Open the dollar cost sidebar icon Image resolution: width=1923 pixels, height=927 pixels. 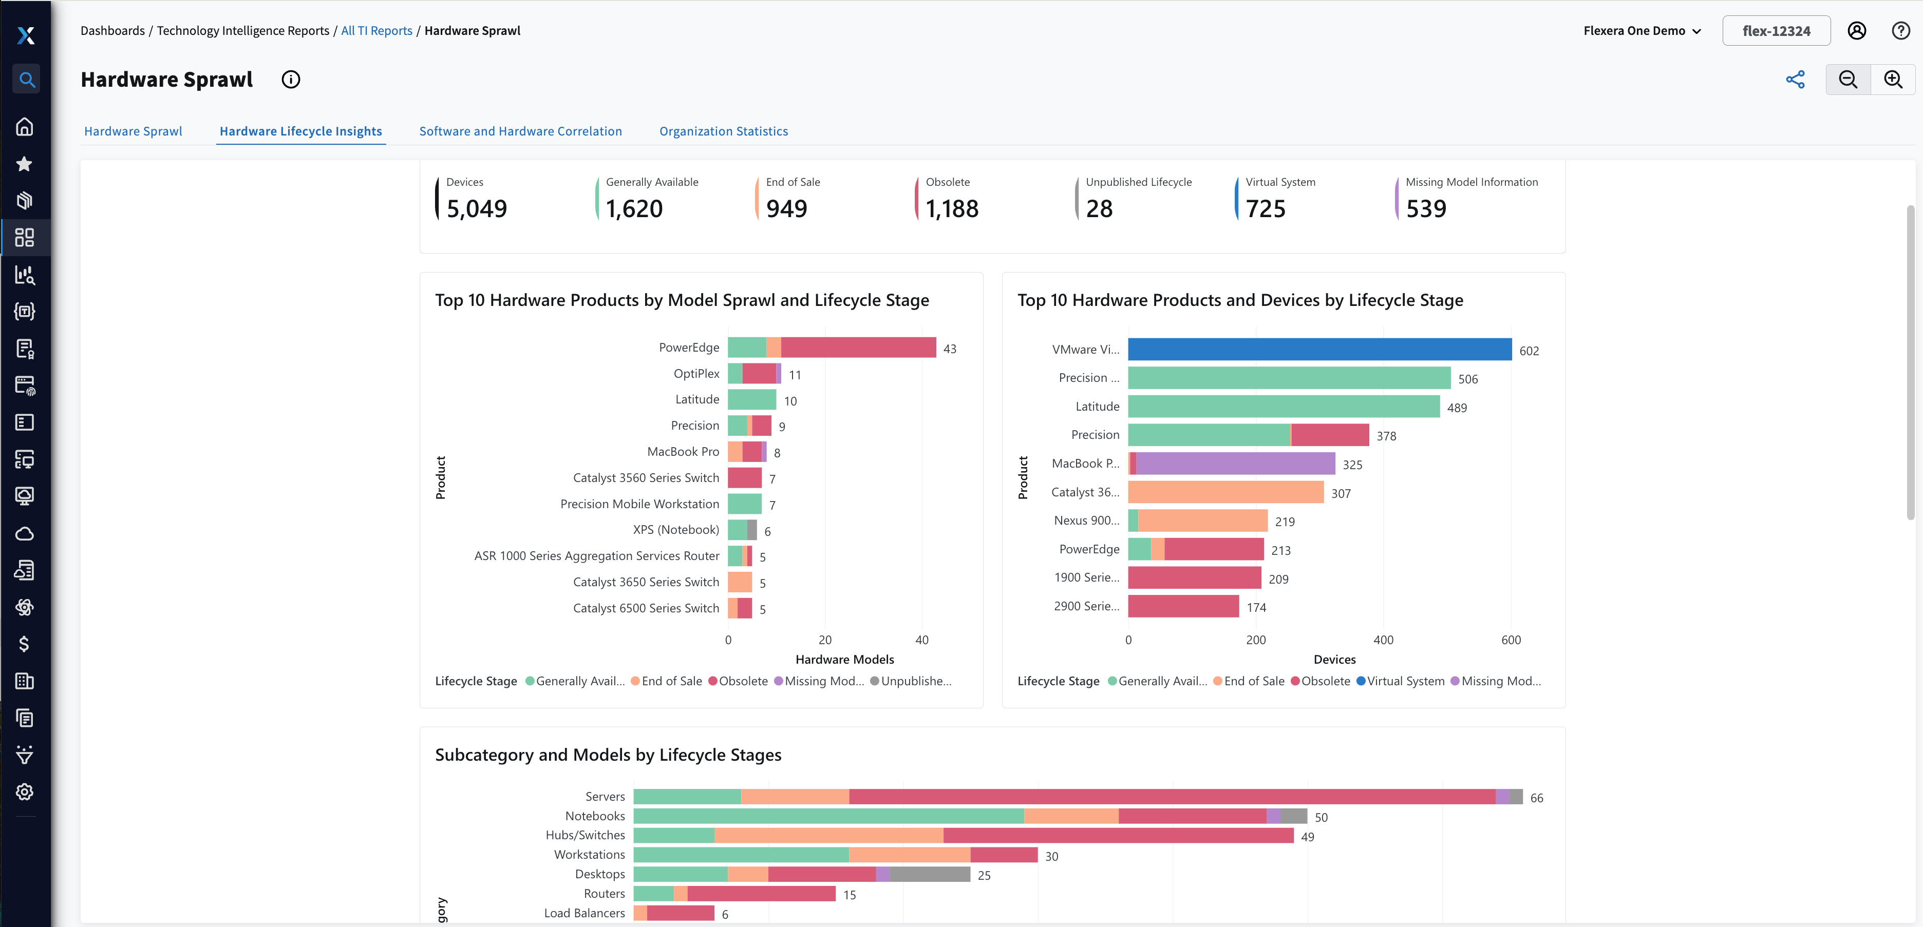[x=25, y=644]
